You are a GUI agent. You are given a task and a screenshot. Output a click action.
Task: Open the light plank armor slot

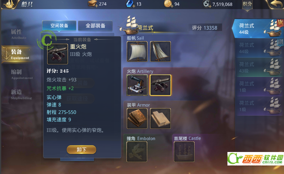click(161, 119)
